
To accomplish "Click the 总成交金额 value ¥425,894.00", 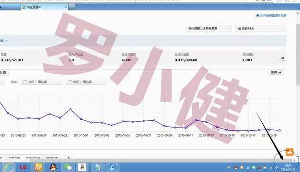I will coord(186,60).
